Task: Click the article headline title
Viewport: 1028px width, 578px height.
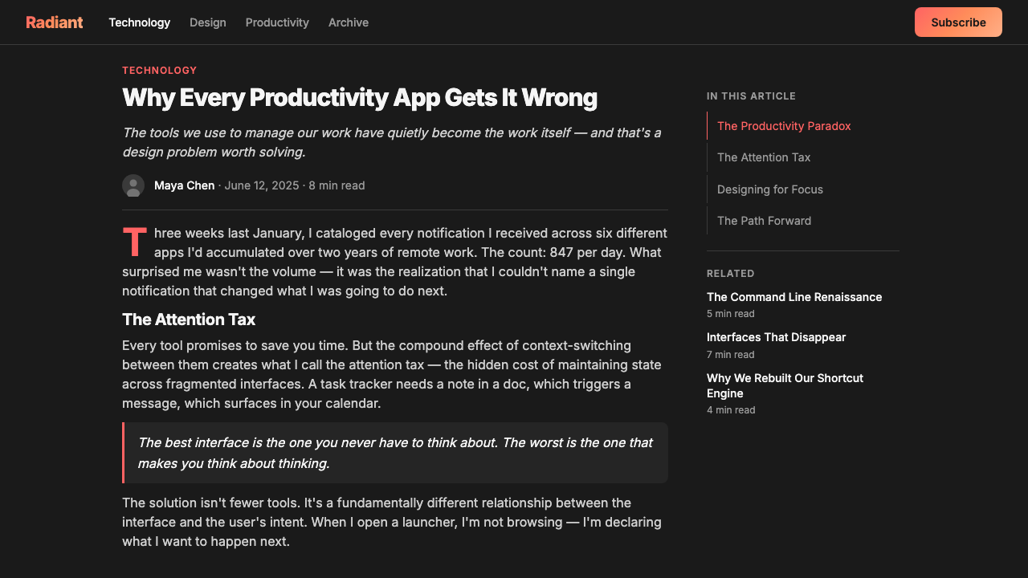Action: (x=360, y=98)
